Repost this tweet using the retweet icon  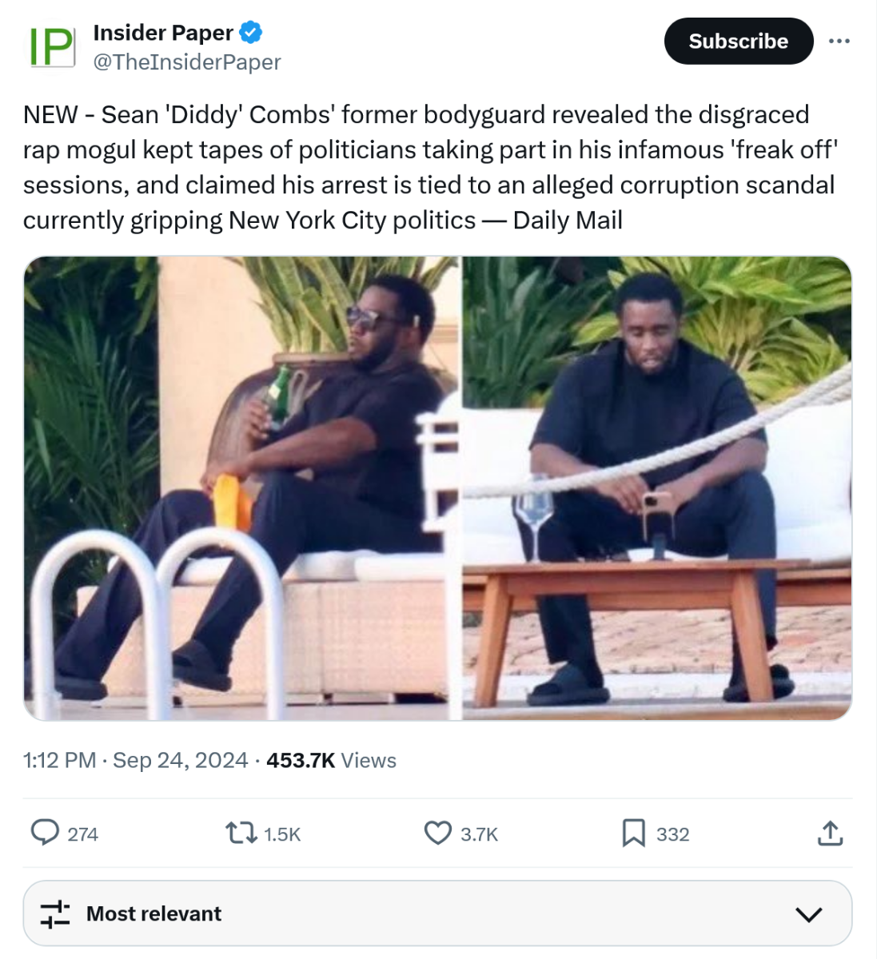[x=239, y=834]
